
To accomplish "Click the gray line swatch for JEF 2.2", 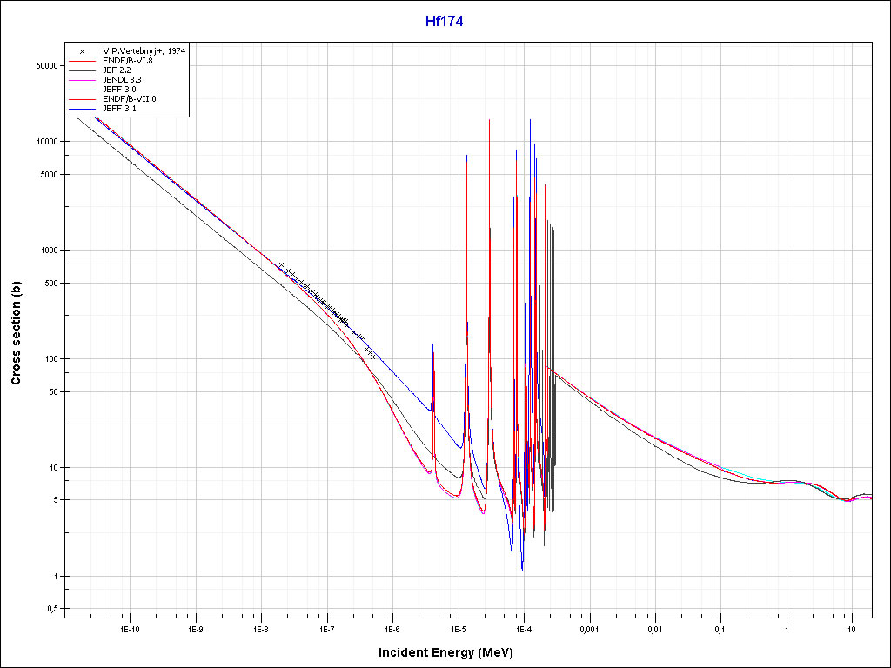I will [x=82, y=70].
